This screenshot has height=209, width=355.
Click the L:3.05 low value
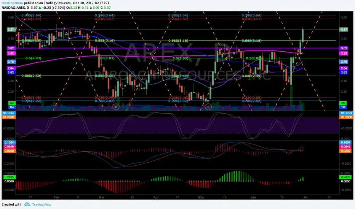pos(94,8)
